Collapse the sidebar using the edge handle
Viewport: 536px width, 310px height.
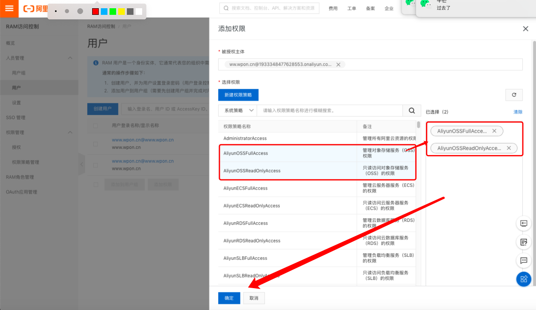tap(81, 164)
